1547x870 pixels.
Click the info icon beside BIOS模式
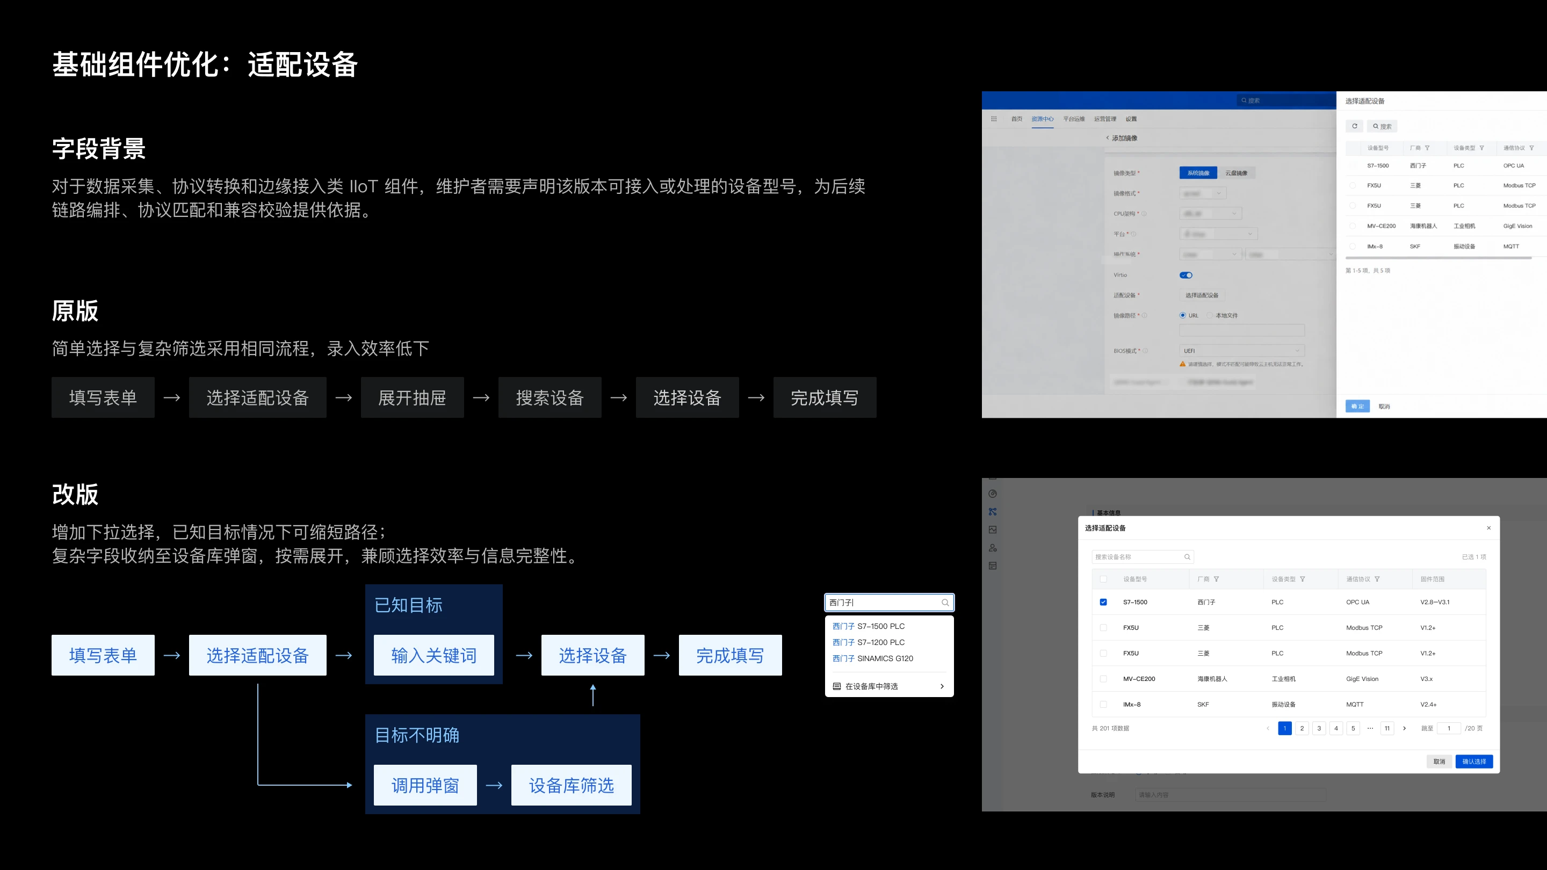click(x=1145, y=351)
